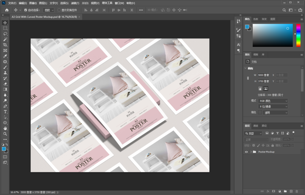Screen dimensions: 305x195
Task: Open the Color panel flyout menu
Action: 302,19
